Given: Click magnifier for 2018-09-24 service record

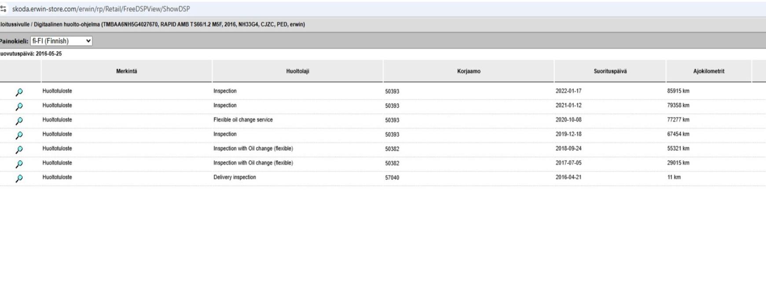Looking at the screenshot, I should [19, 150].
